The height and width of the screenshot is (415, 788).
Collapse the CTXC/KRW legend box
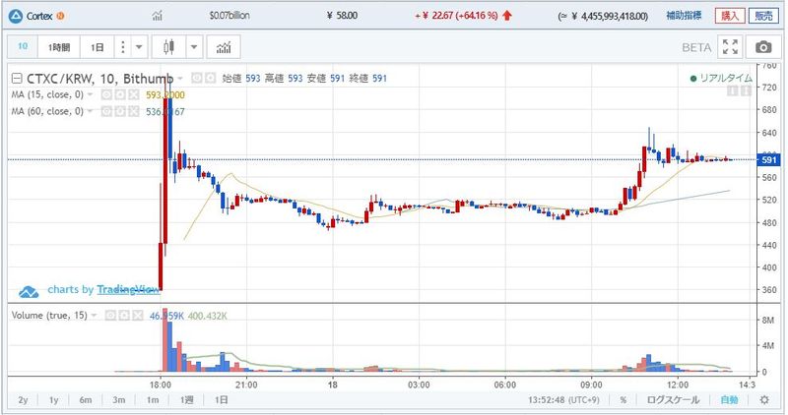tap(16, 78)
